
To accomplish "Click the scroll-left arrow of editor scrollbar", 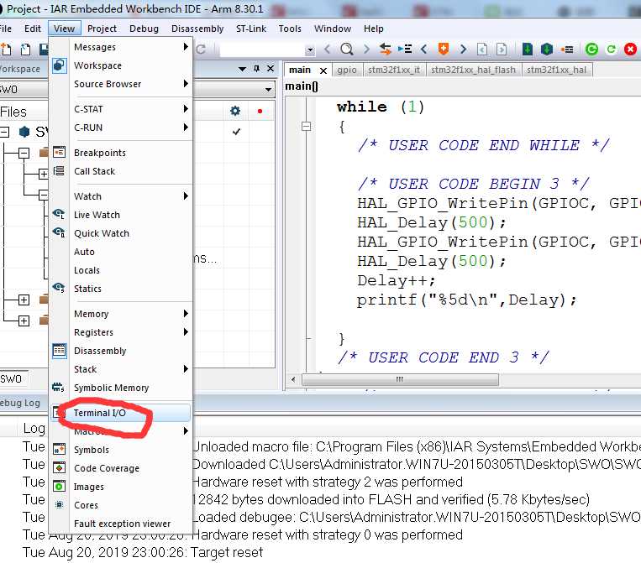I will pos(293,380).
